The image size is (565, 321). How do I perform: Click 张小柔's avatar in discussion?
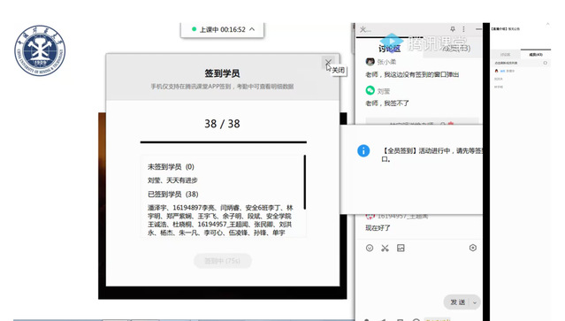click(x=370, y=62)
